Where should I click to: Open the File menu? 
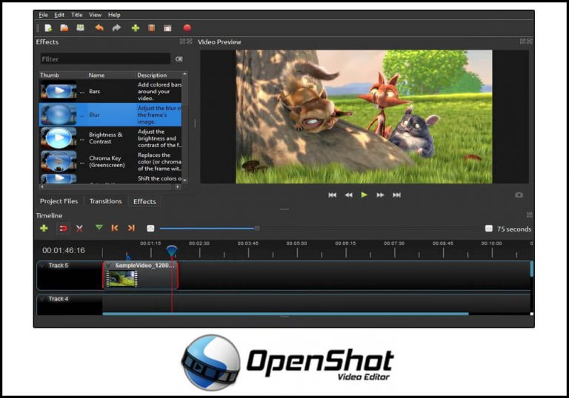tap(43, 15)
